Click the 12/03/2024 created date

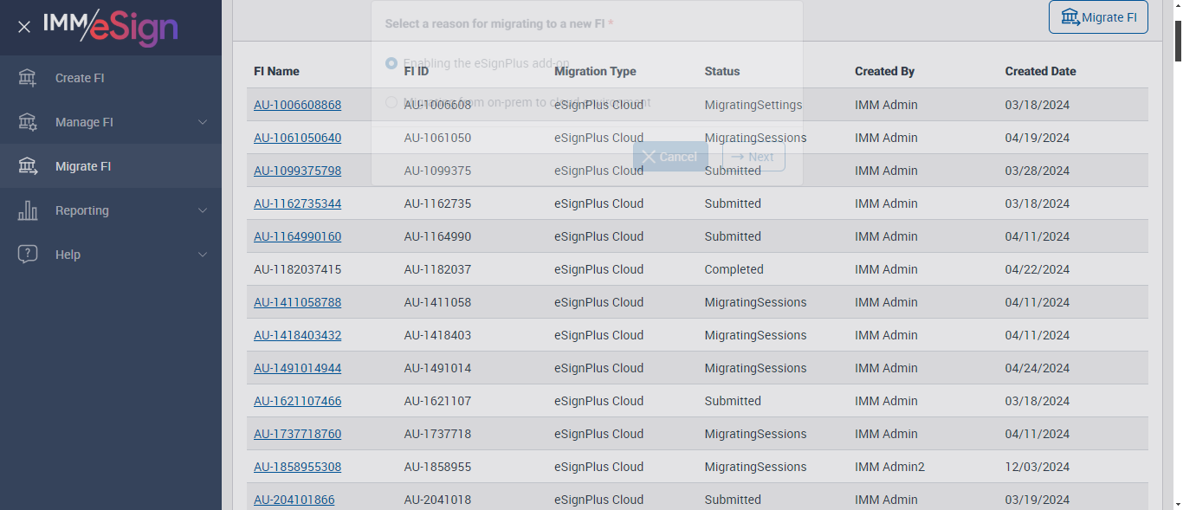click(x=1038, y=467)
